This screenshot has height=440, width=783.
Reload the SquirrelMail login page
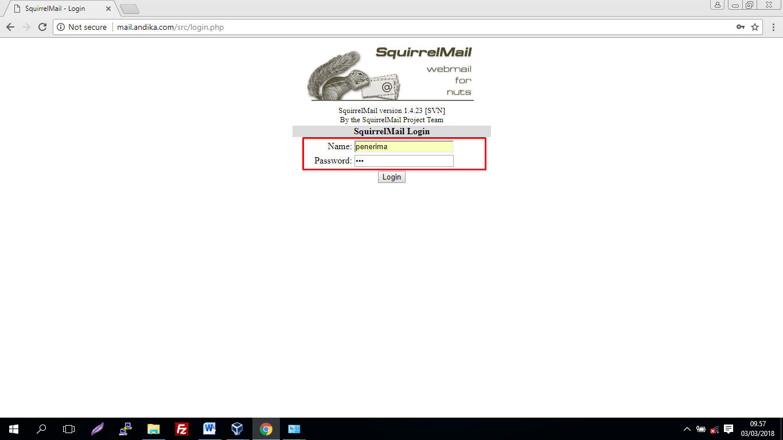[42, 27]
